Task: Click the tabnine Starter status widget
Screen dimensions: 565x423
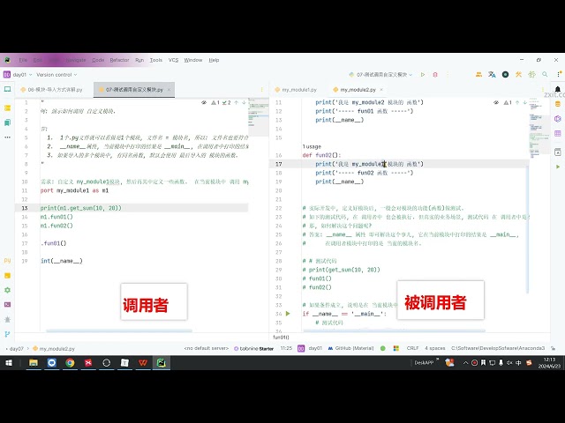Action: point(253,348)
